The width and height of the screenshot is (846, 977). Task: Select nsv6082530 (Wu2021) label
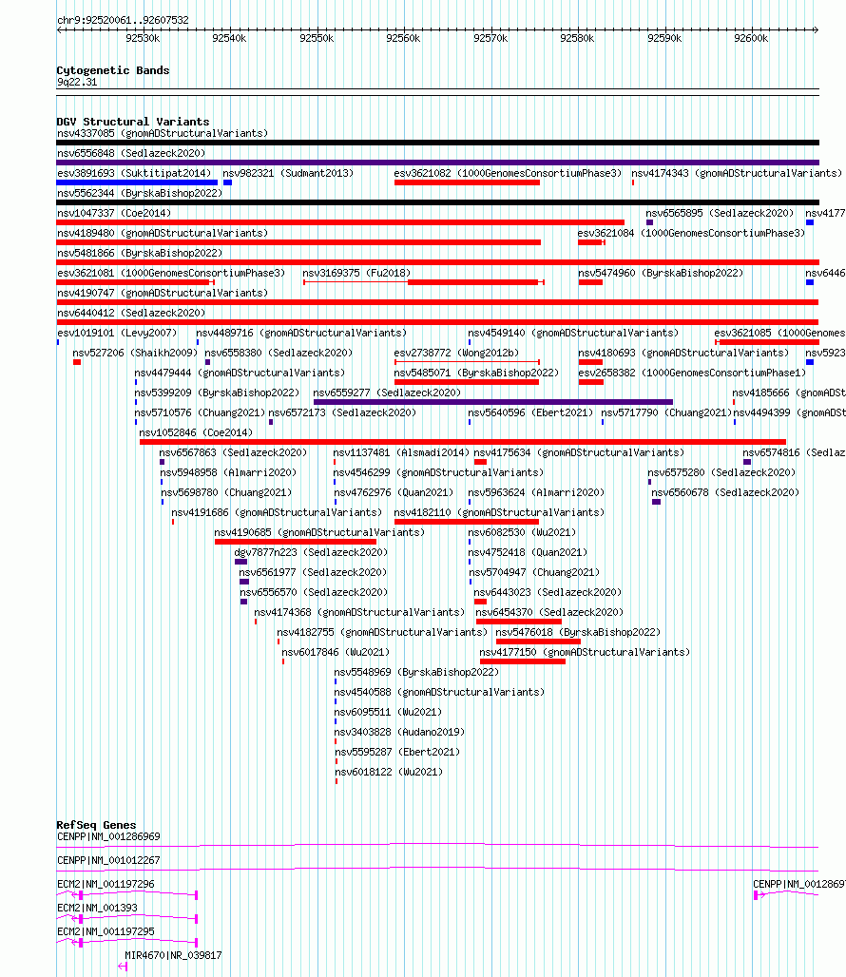(x=522, y=532)
